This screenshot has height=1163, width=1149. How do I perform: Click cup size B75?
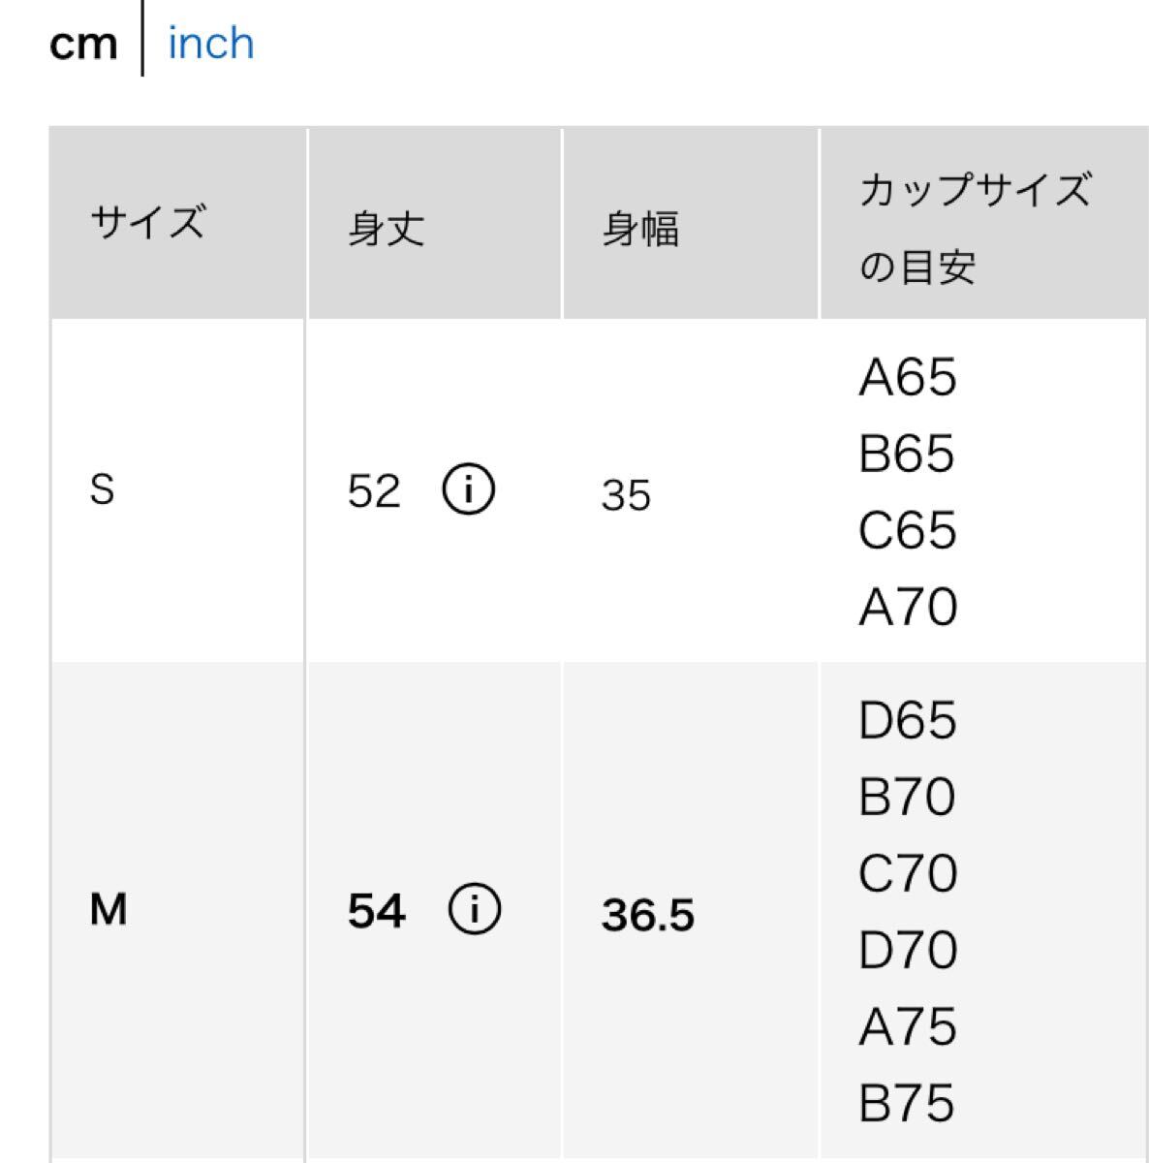(907, 1104)
